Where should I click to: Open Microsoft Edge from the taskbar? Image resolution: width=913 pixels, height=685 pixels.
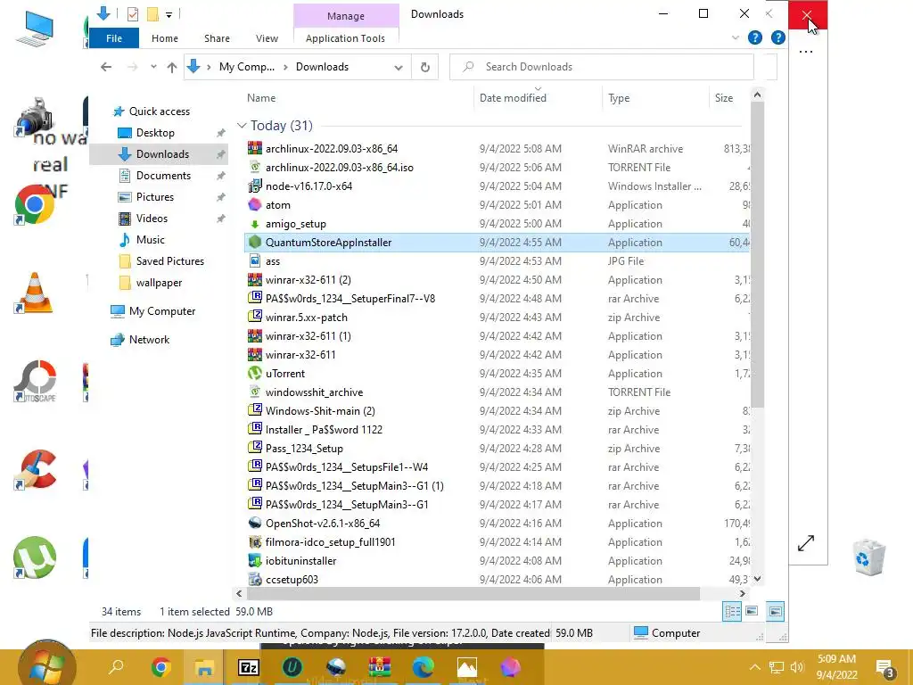(x=424, y=667)
